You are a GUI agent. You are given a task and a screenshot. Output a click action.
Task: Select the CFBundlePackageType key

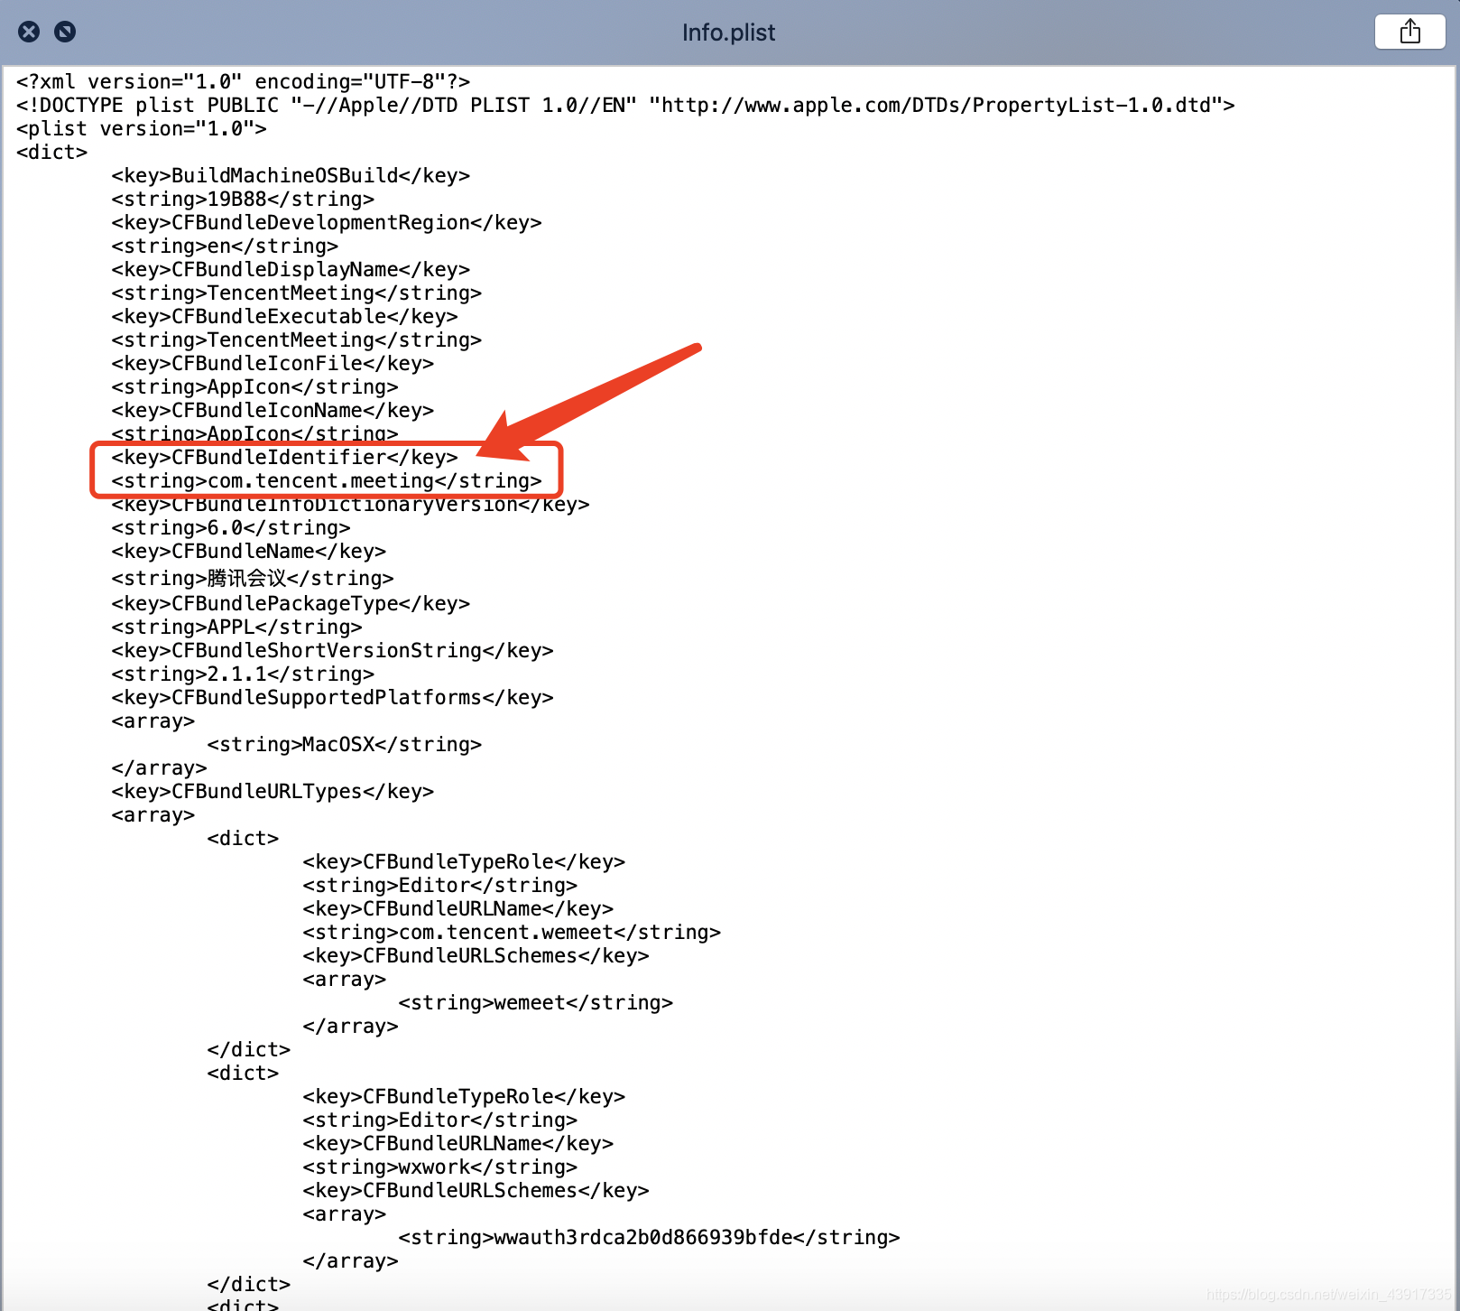(291, 603)
